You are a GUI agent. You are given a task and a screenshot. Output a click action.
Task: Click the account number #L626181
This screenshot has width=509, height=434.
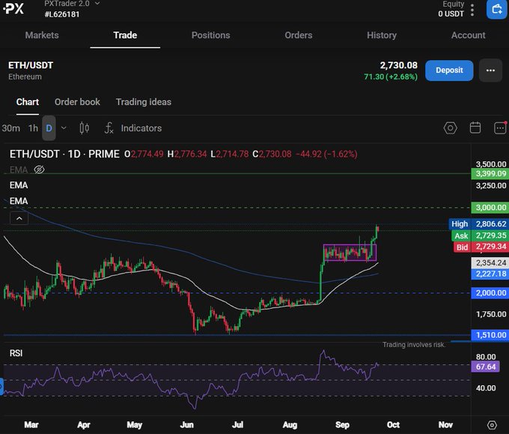tap(62, 14)
